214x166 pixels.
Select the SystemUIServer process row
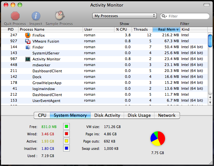click(x=105, y=53)
